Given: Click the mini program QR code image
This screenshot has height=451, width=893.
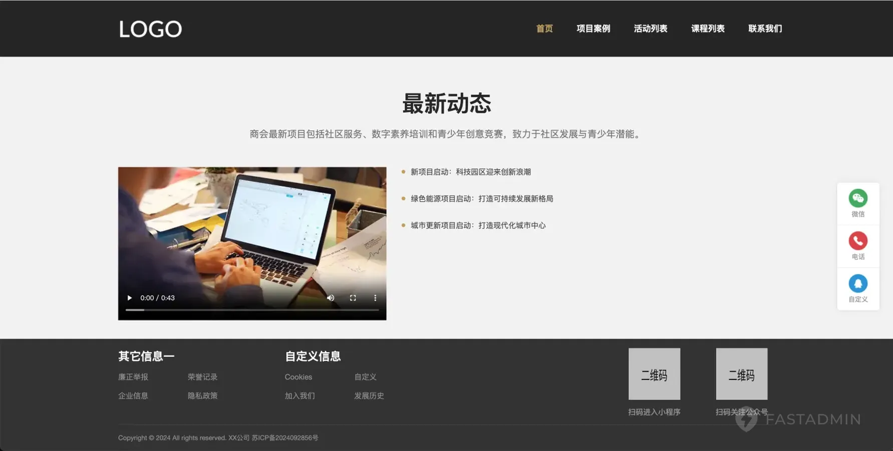Looking at the screenshot, I should pos(654,374).
